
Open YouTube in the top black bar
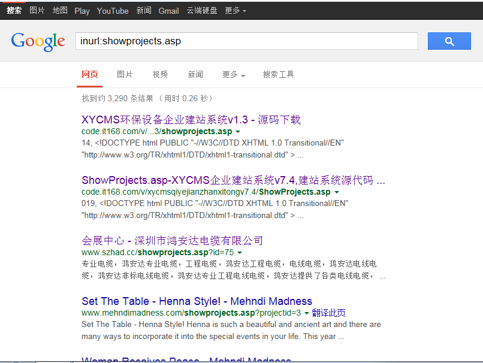coord(113,11)
